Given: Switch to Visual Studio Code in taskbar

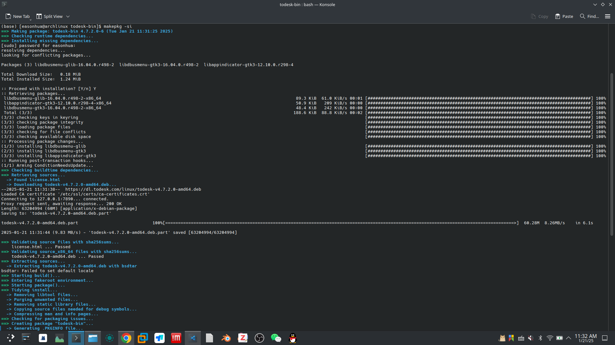Looking at the screenshot, I should (x=193, y=338).
